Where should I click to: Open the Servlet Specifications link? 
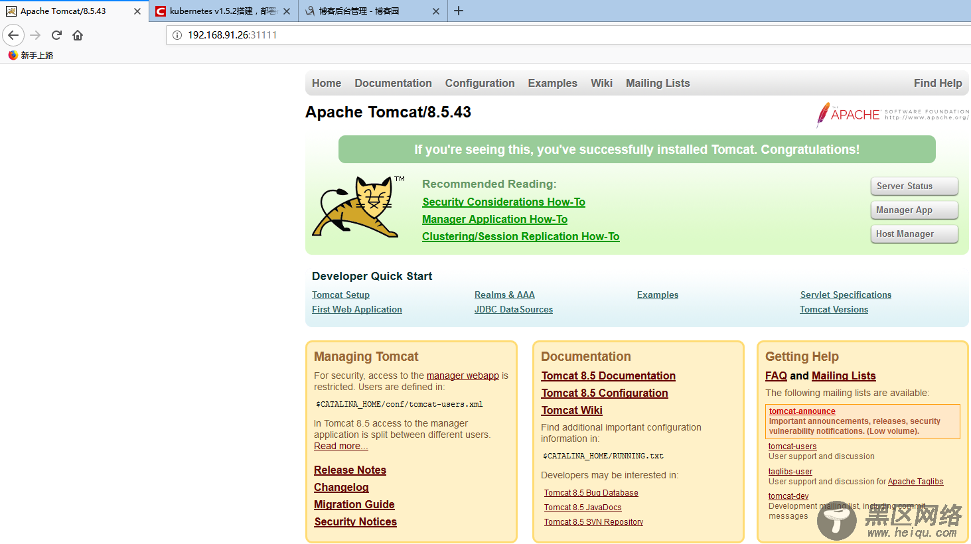click(x=846, y=295)
